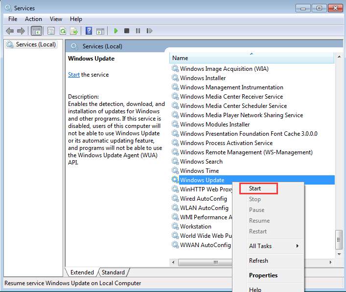Click the toolbar Refresh icon
The width and height of the screenshot is (346, 292).
coord(63,31)
